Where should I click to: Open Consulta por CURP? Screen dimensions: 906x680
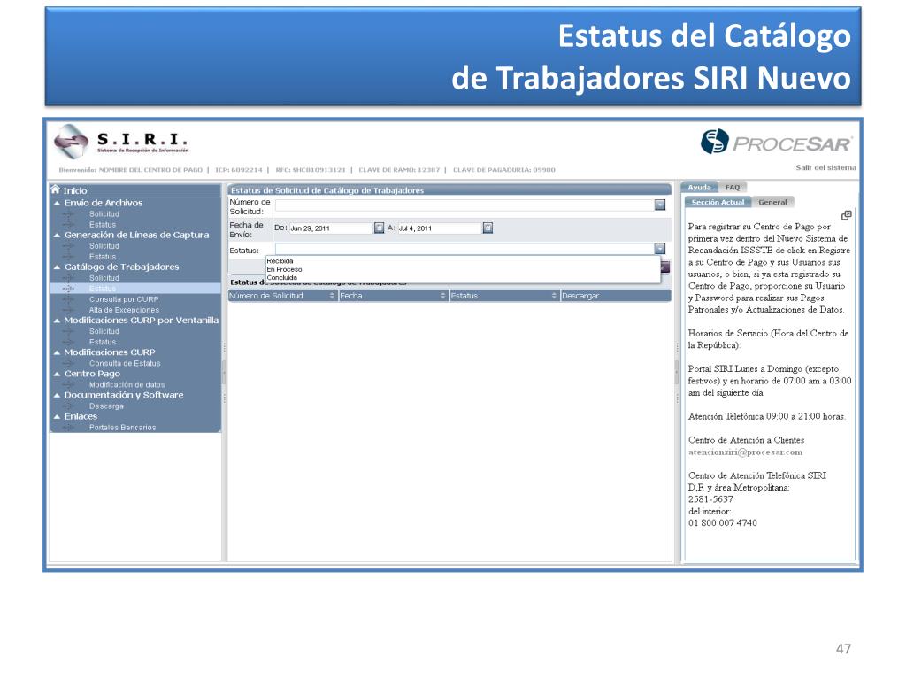coord(124,299)
